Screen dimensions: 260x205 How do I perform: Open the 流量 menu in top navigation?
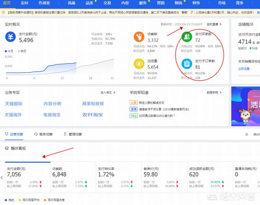point(71,3)
